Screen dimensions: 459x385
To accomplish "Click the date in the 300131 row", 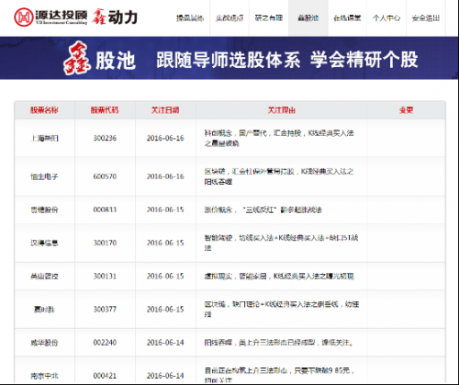I will pos(165,277).
